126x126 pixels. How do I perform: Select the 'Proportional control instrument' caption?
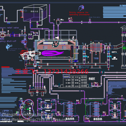[15, 49]
